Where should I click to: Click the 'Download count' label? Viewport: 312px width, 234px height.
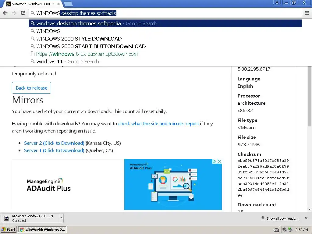pyautogui.click(x=257, y=204)
